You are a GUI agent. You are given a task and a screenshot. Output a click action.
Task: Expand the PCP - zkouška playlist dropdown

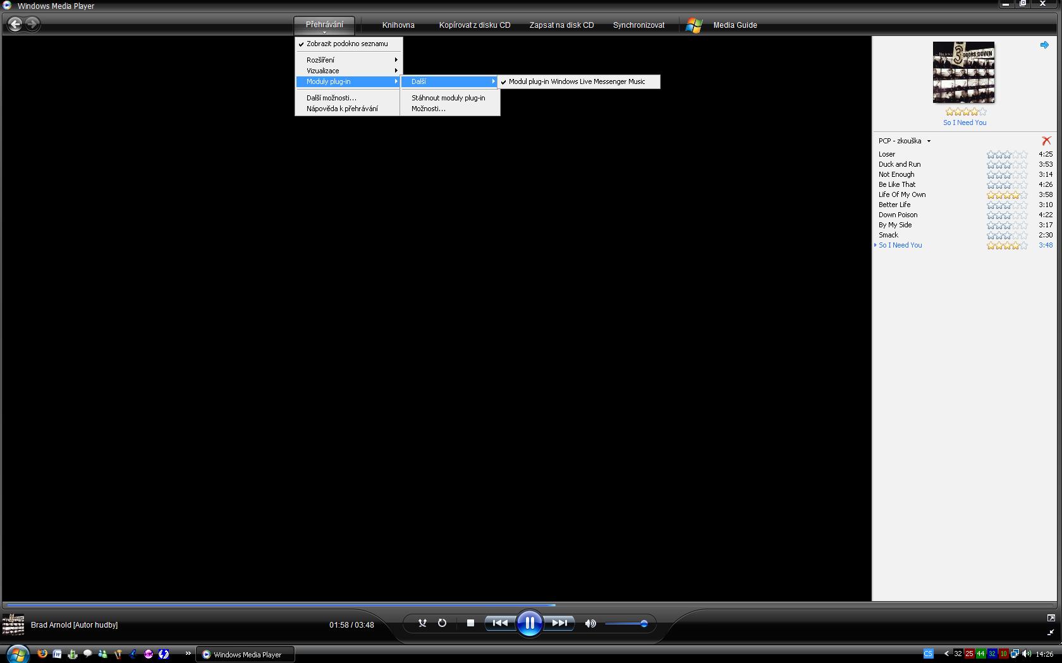[x=929, y=141]
